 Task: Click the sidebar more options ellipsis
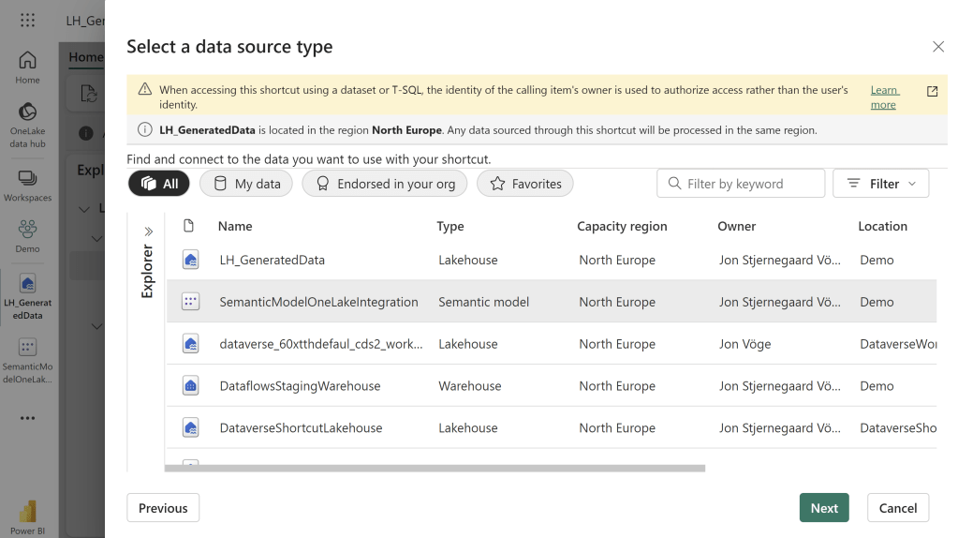coord(27,417)
